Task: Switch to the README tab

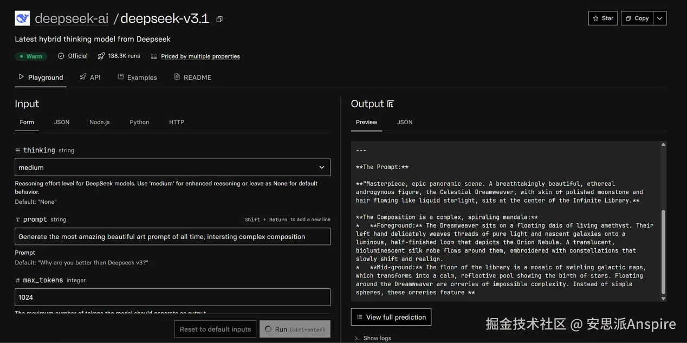Action: click(192, 77)
